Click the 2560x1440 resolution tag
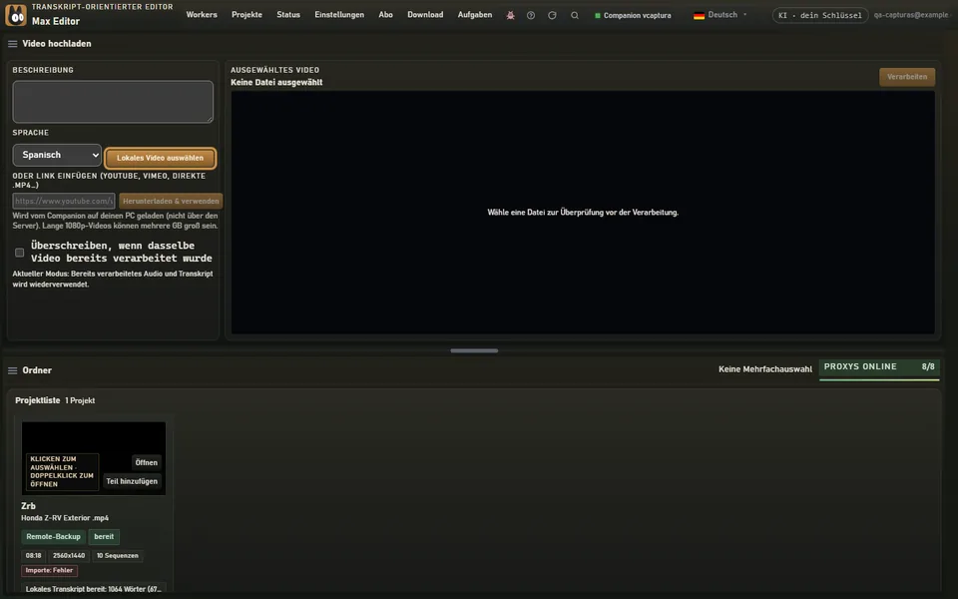958x599 pixels. coord(69,556)
